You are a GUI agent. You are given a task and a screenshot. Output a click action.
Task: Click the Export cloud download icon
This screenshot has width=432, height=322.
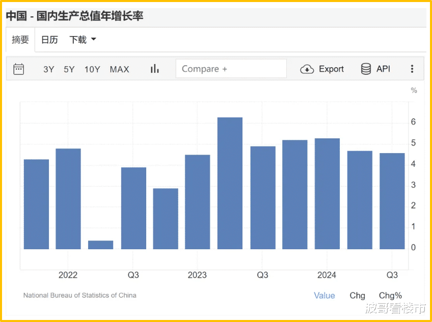307,69
